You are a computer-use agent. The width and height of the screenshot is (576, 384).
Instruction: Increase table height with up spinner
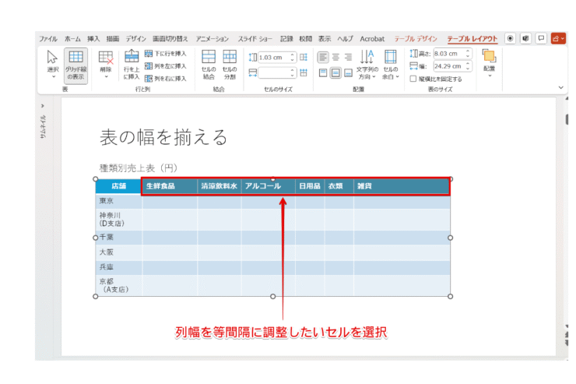point(468,51)
